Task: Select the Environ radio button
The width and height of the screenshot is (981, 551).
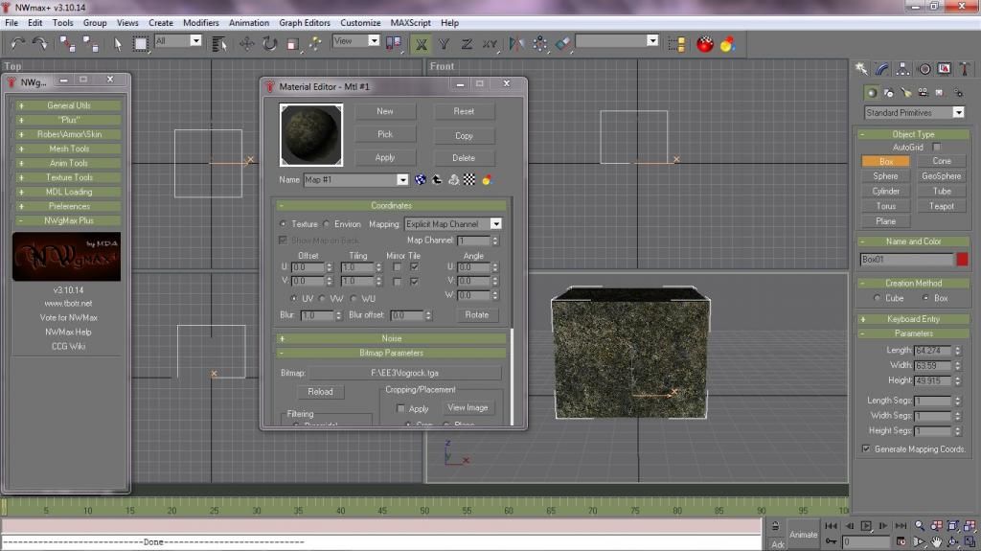Action: [x=327, y=224]
